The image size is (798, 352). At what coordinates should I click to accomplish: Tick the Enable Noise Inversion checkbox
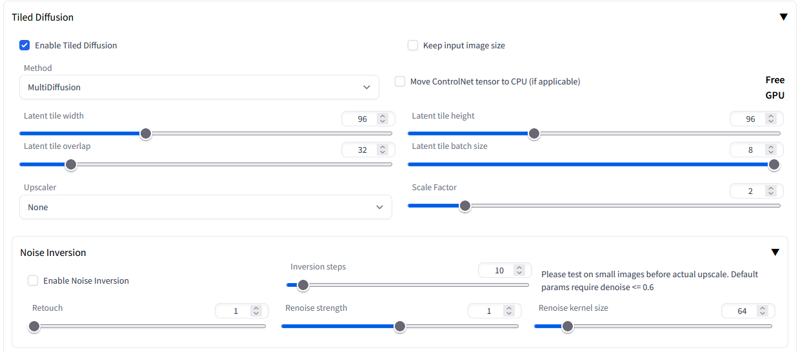(x=33, y=280)
